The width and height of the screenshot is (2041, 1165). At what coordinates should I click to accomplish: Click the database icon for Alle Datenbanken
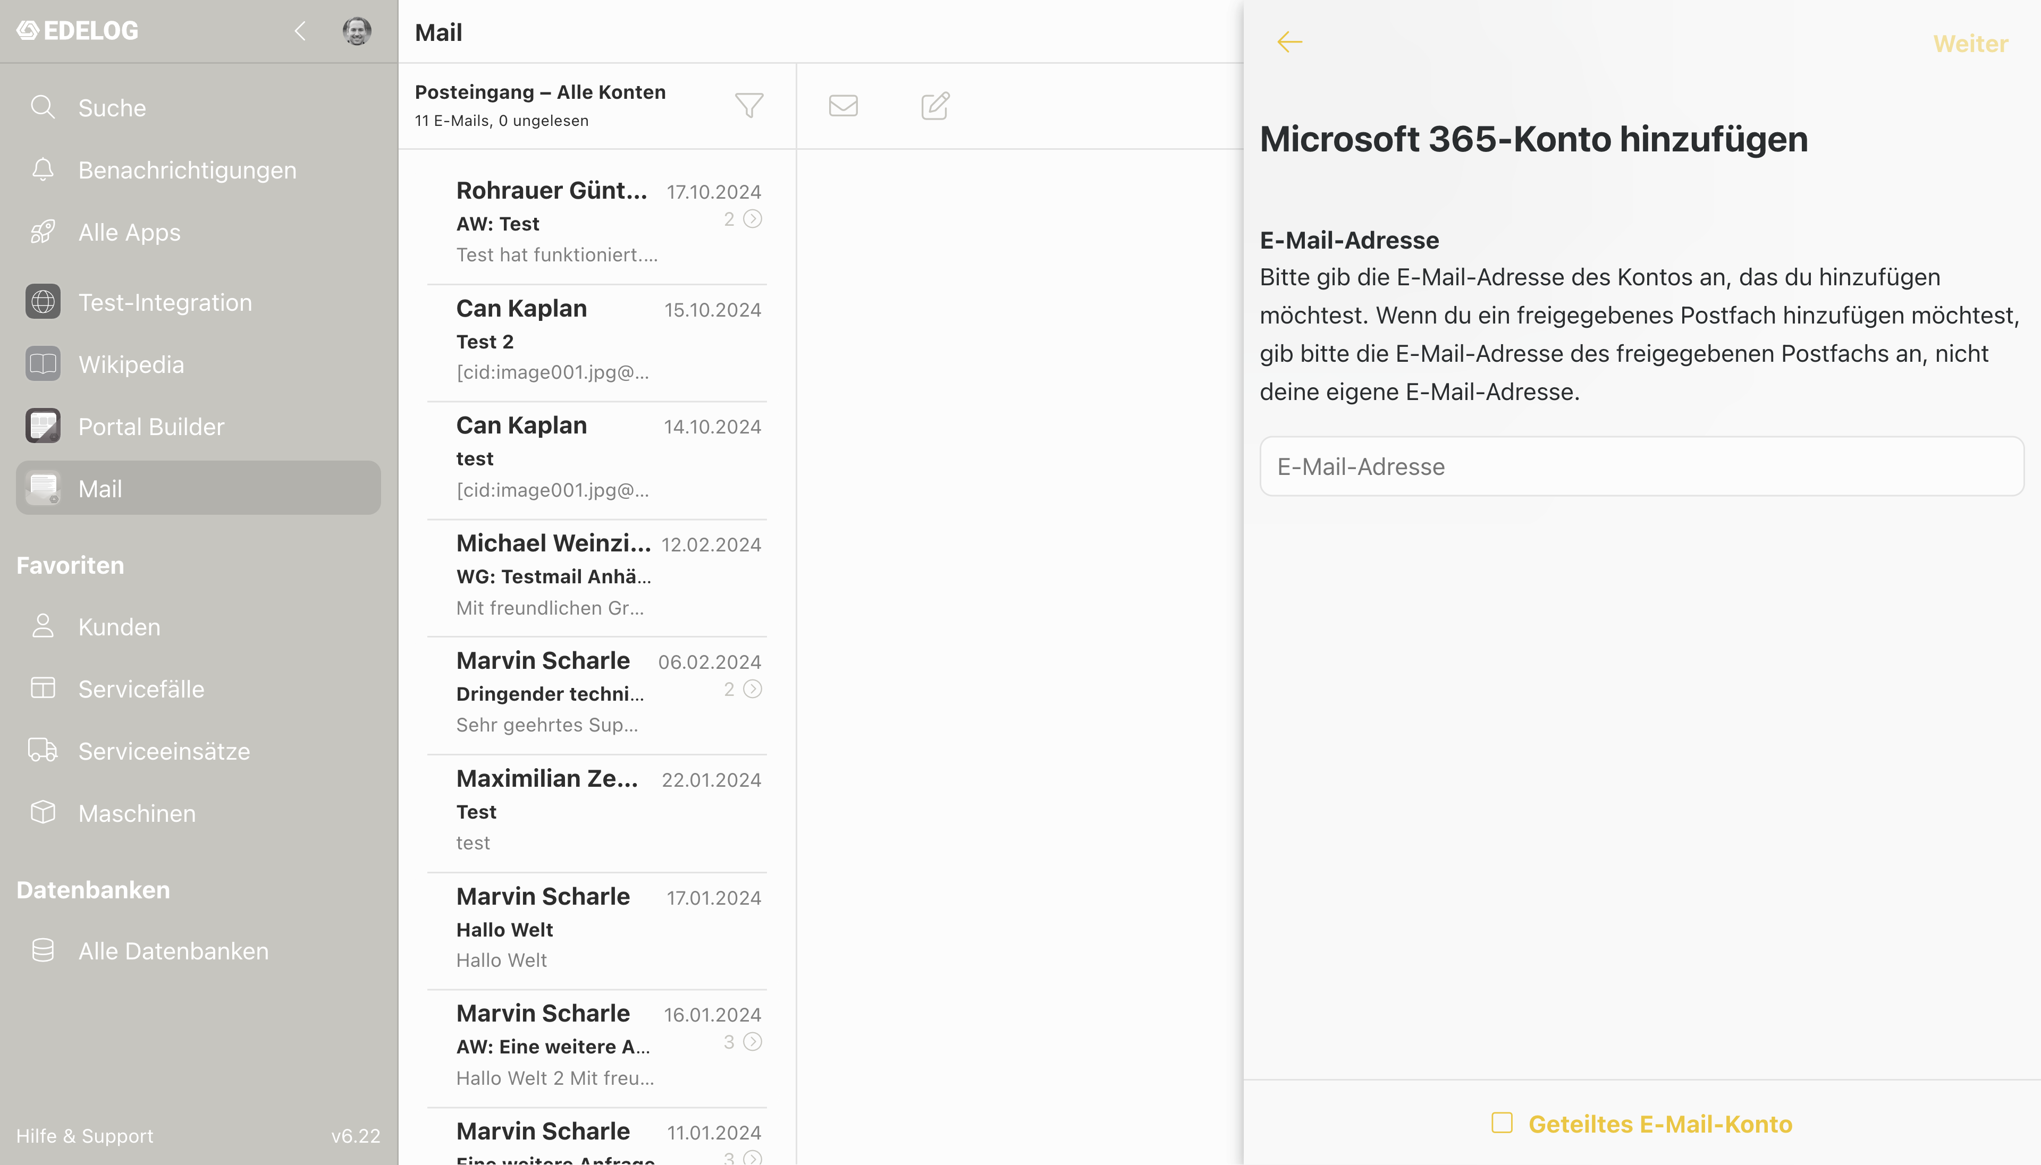pos(43,950)
